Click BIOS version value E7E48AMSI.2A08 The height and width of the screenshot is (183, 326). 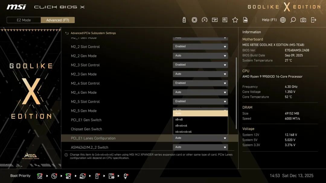click(297, 50)
